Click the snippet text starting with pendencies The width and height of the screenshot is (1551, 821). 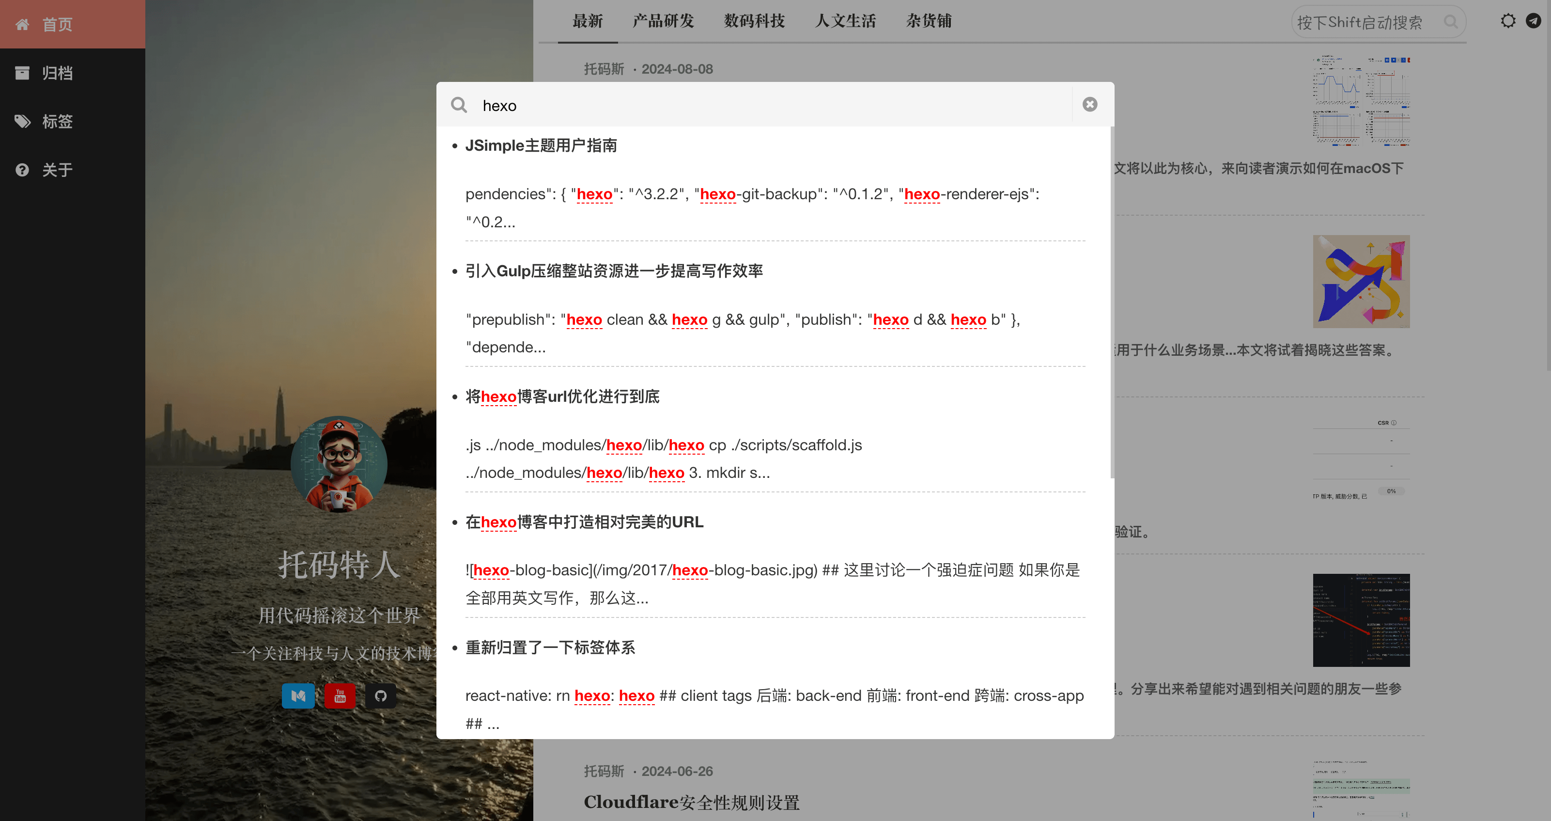click(x=752, y=208)
